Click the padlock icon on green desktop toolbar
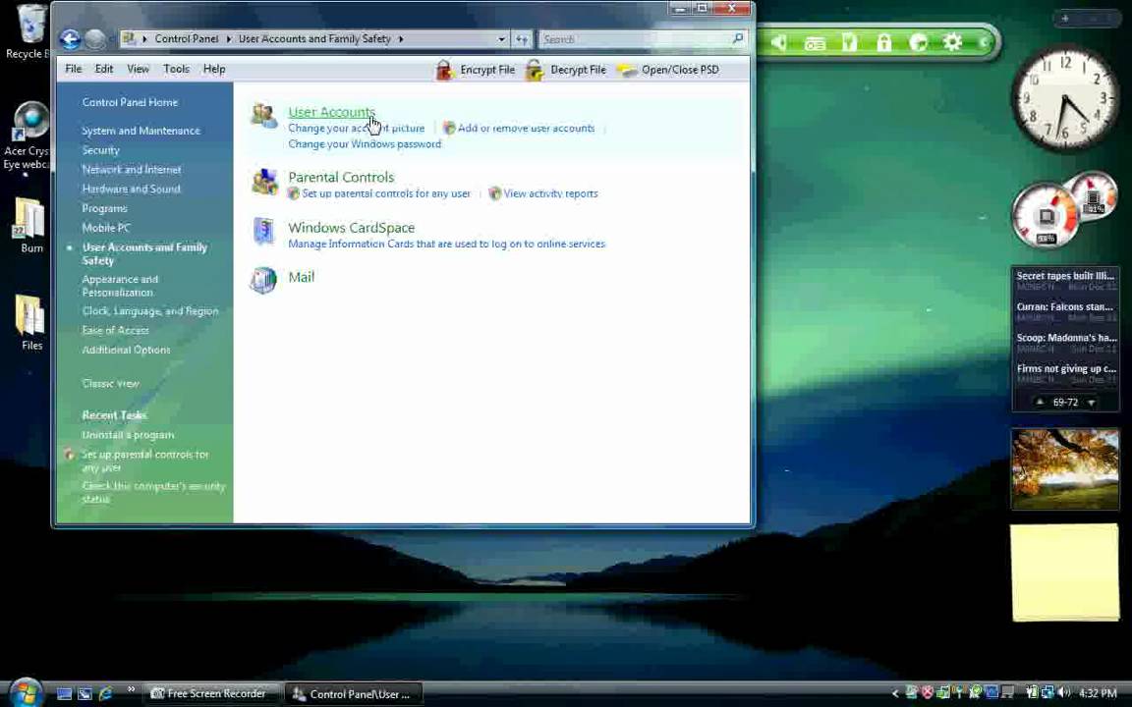Screen dimensions: 1132x707 (x=883, y=42)
